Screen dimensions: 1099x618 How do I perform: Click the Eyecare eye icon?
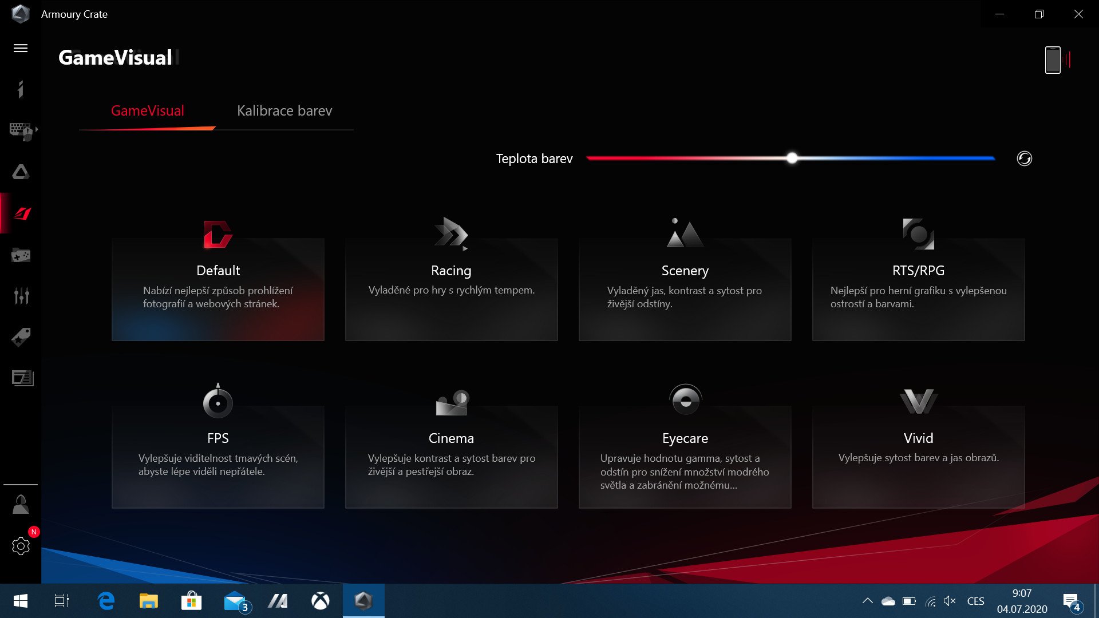(685, 399)
